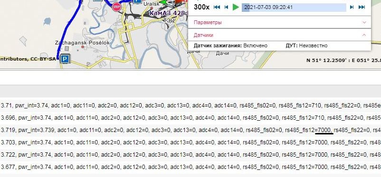This screenshot has width=381, height=177.
Task: Select first log row with pwr_int=3.74 and fls12=710
Action: (x=190, y=106)
